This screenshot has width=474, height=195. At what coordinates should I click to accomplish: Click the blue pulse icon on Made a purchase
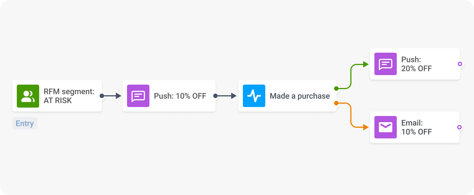coord(254,96)
